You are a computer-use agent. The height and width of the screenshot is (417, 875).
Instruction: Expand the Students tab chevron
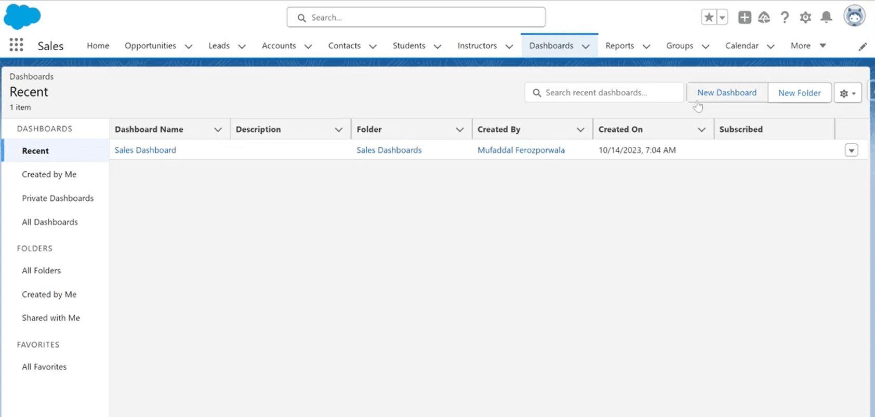(437, 46)
